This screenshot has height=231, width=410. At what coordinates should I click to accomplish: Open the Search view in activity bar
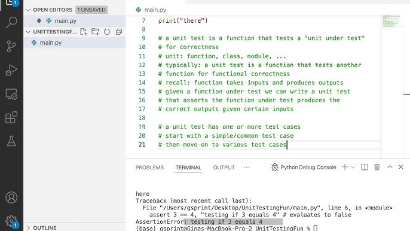(x=11, y=22)
